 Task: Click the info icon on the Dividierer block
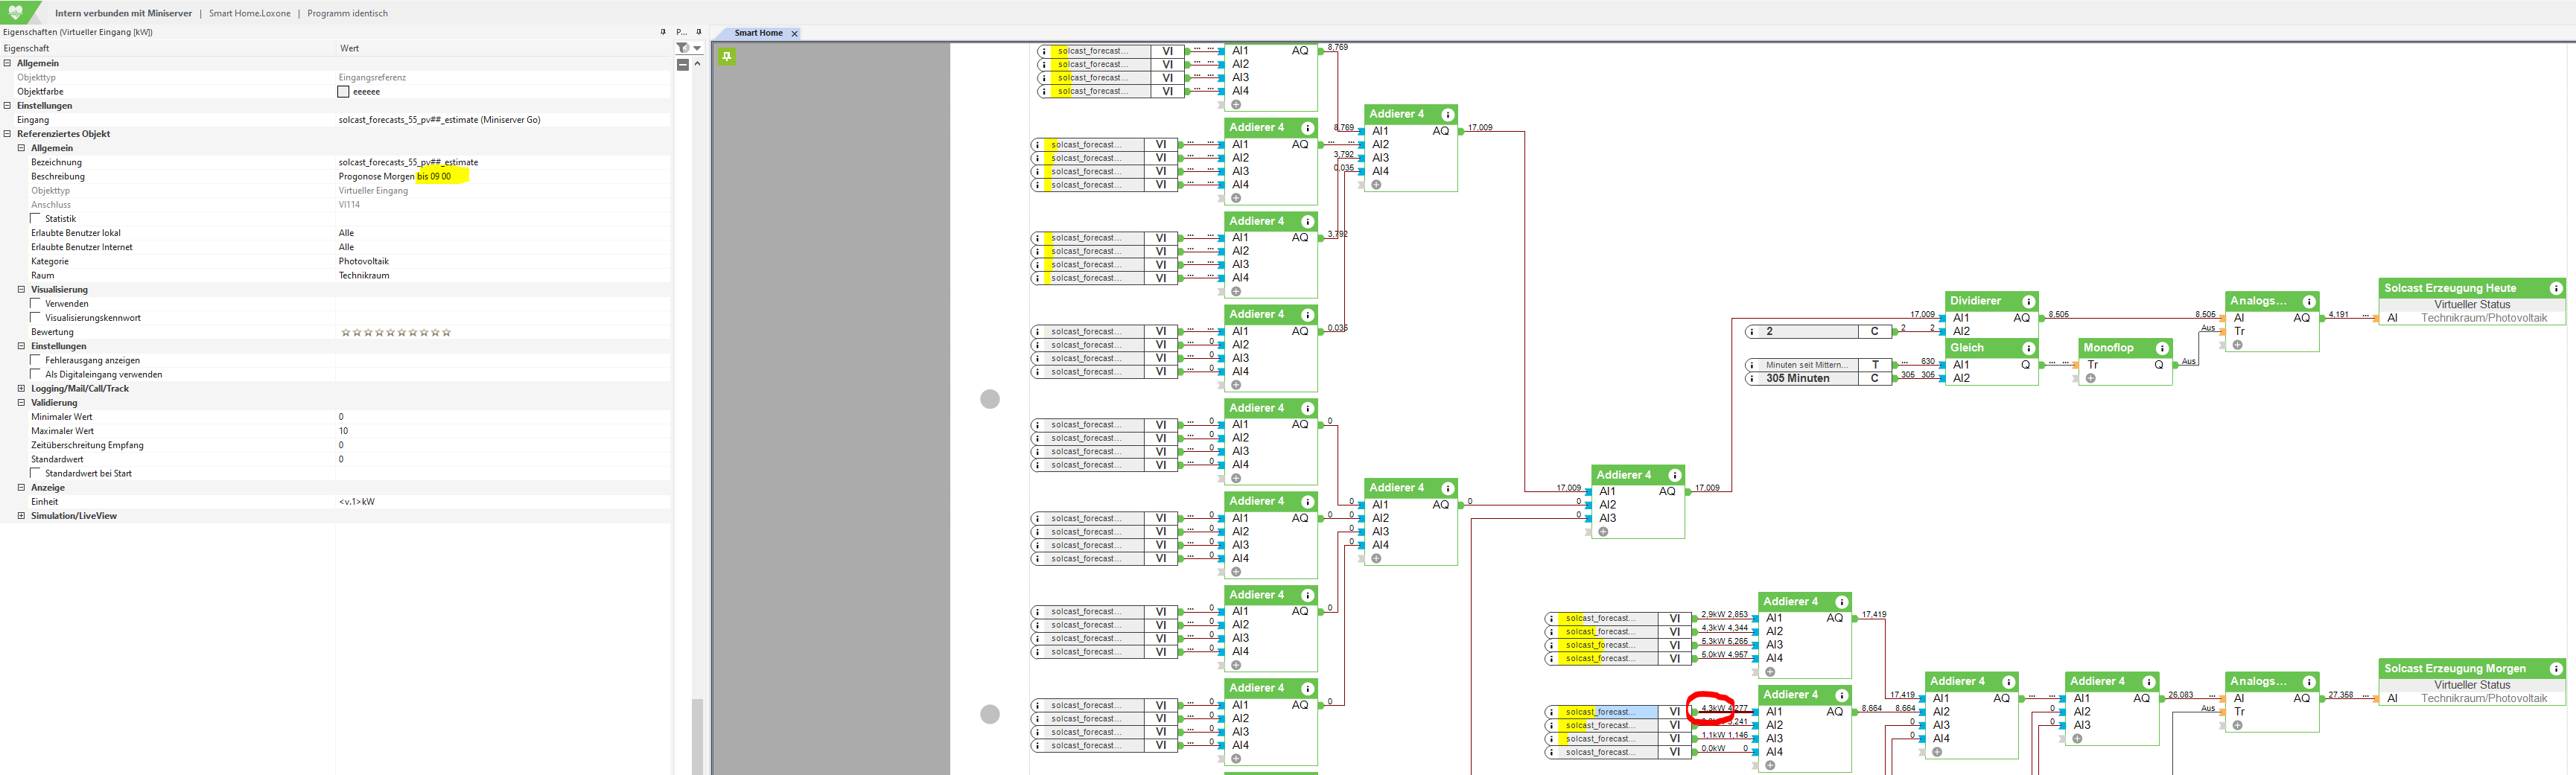(x=2028, y=301)
